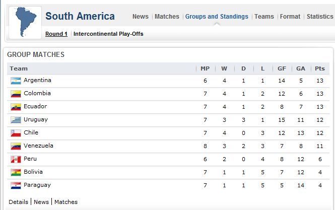Image resolution: width=335 pixels, height=210 pixels.
Task: Click the Peru flag icon
Action: coord(16,159)
